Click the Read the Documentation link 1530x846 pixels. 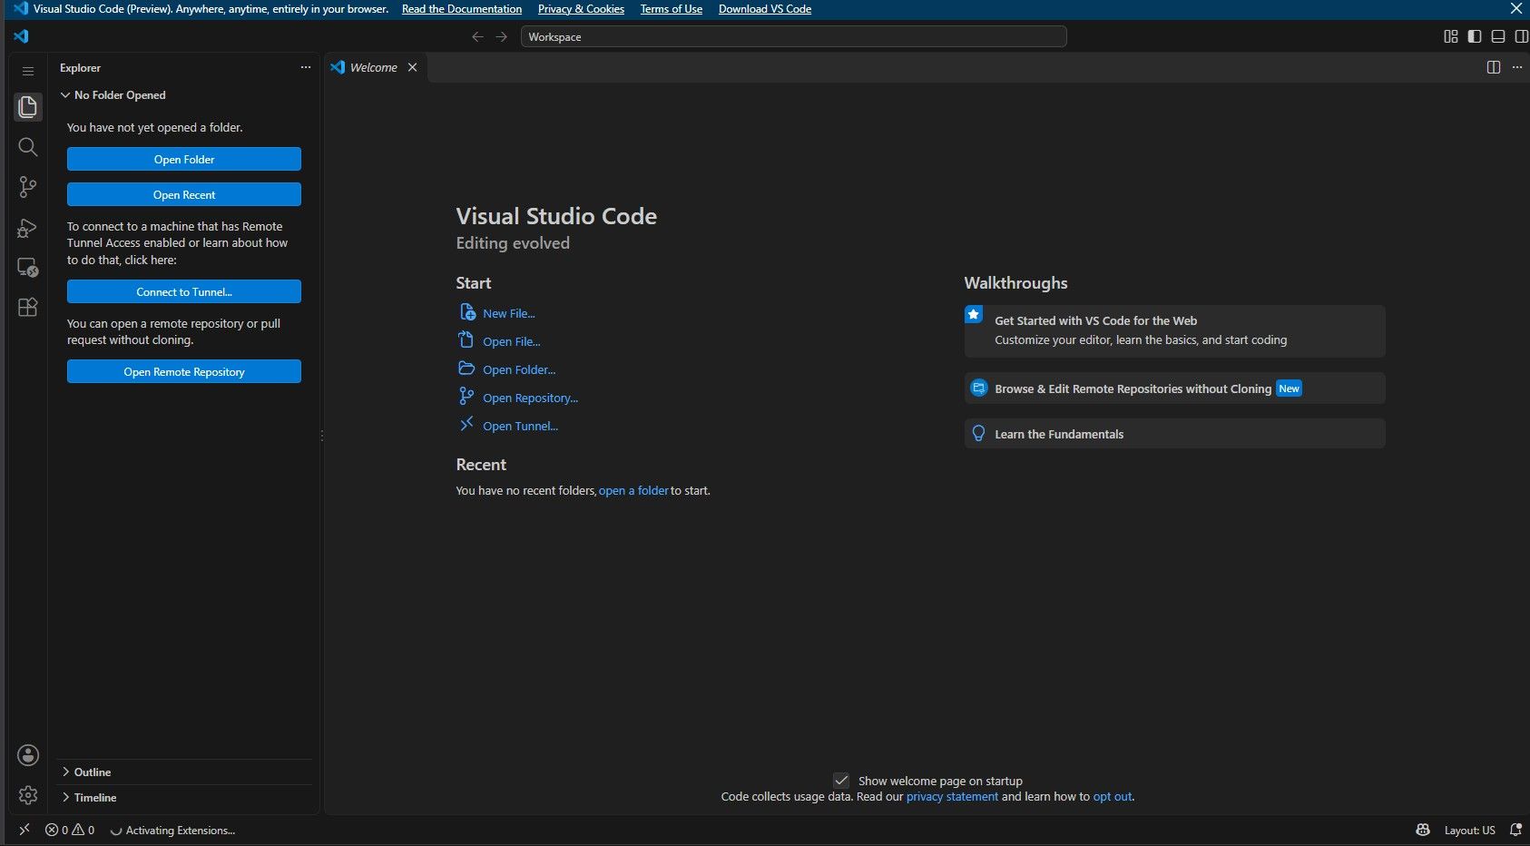click(462, 9)
